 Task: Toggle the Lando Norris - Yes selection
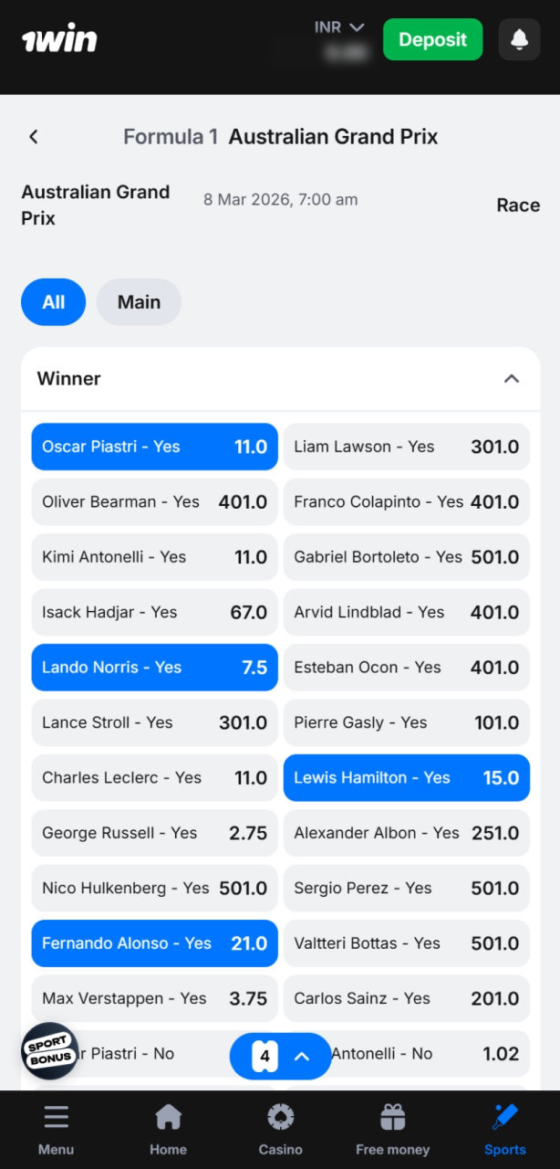[x=153, y=668]
